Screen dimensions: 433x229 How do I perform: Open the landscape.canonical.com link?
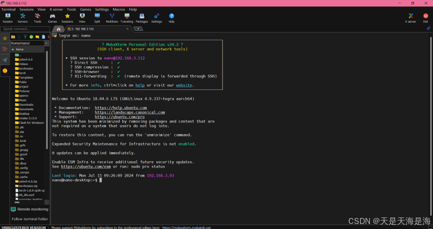tap(130, 112)
